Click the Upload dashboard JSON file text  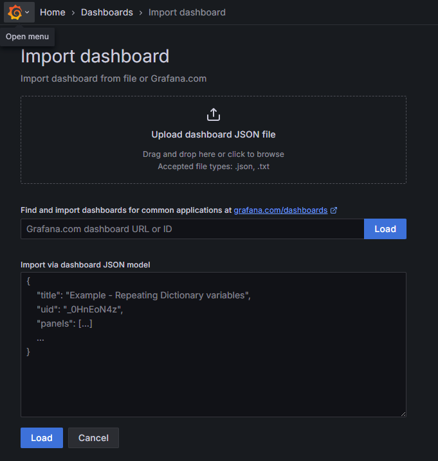click(214, 134)
